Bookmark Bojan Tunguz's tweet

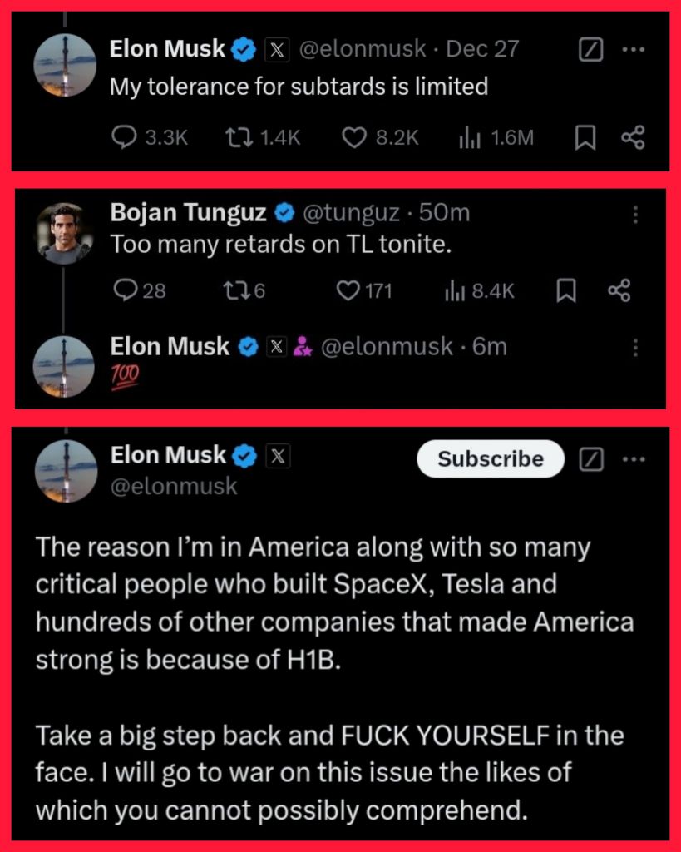click(x=566, y=290)
